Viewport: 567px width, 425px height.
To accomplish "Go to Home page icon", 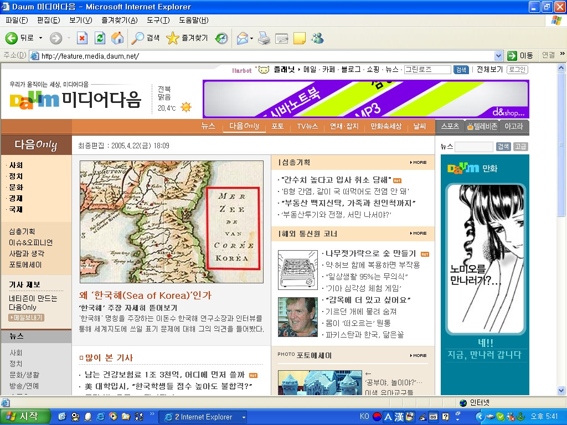I will [x=117, y=38].
